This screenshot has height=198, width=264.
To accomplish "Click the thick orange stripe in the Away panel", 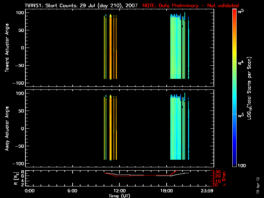I will click(x=111, y=129).
